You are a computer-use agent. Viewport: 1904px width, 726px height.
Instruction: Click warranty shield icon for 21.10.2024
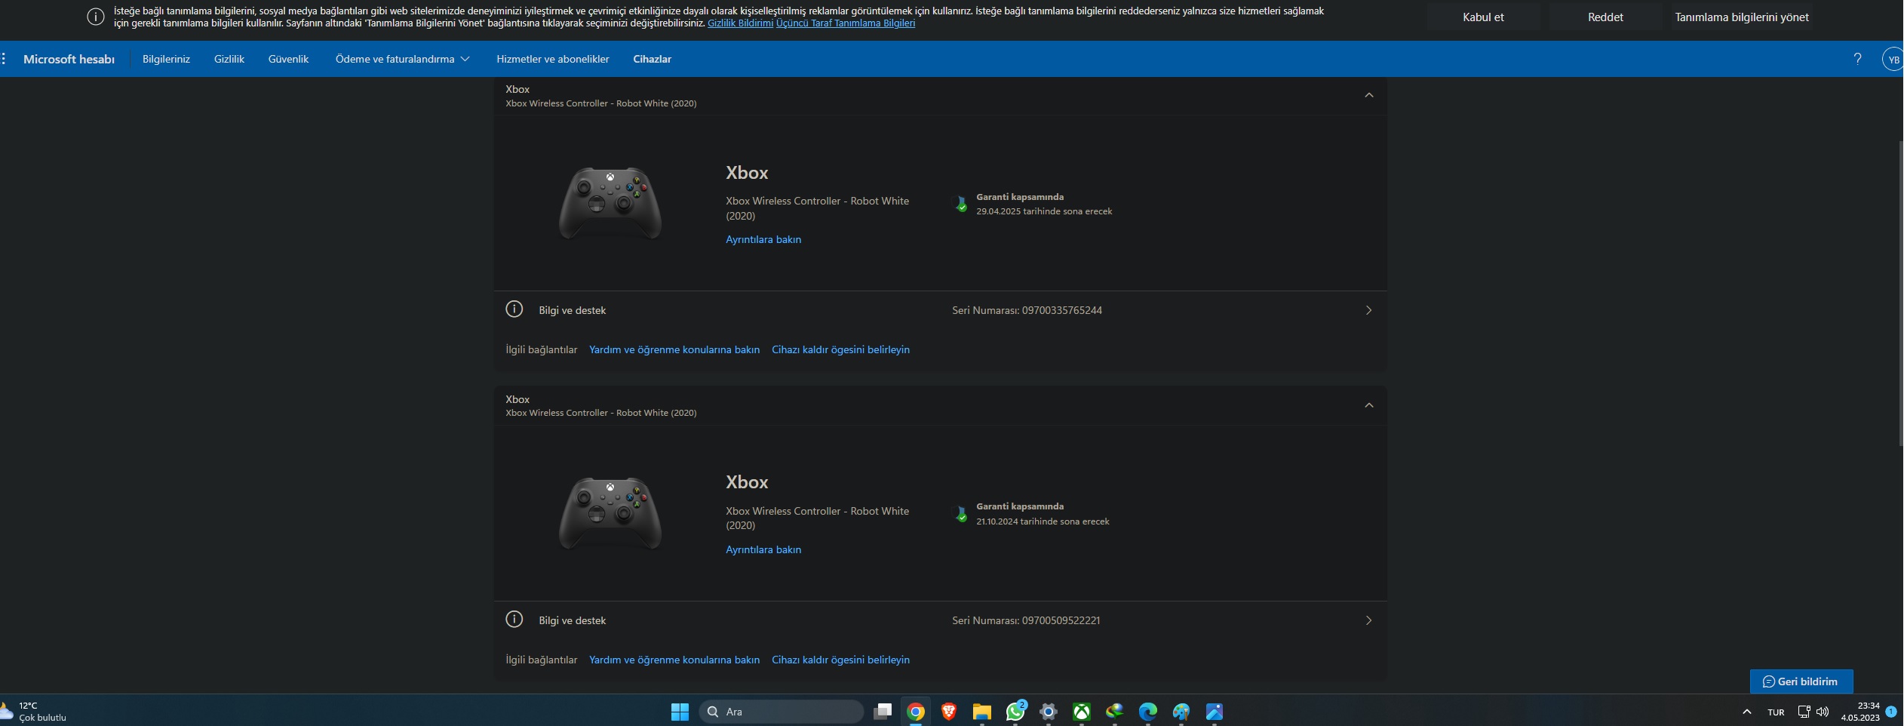click(961, 514)
